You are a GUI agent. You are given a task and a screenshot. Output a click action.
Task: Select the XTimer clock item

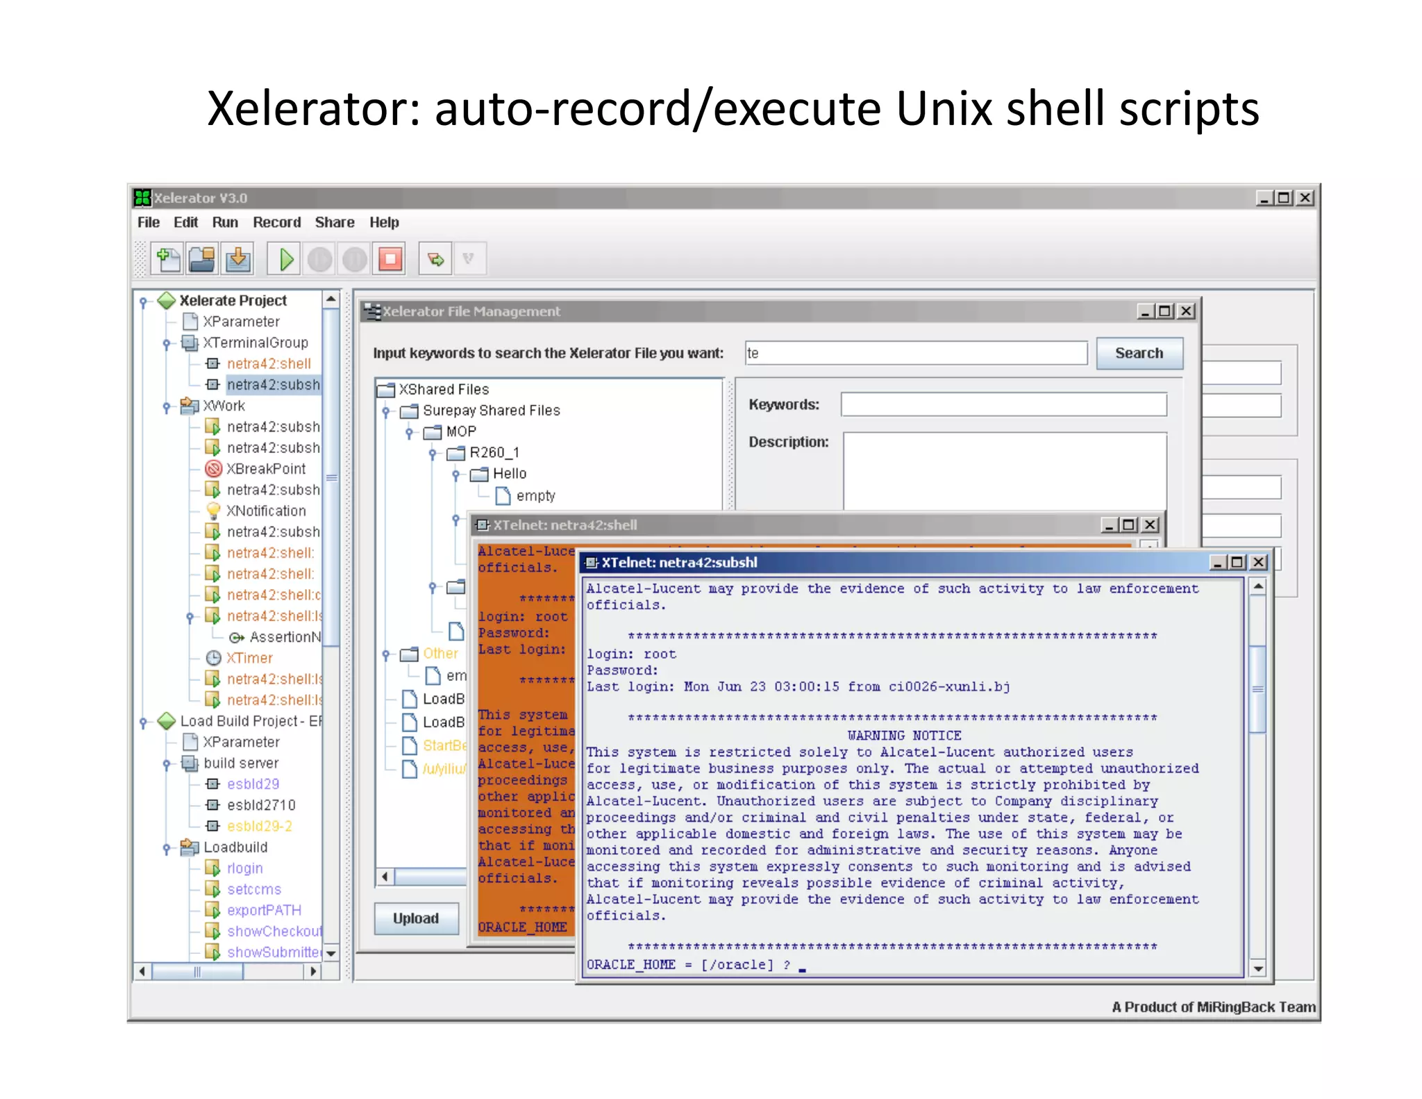248,658
